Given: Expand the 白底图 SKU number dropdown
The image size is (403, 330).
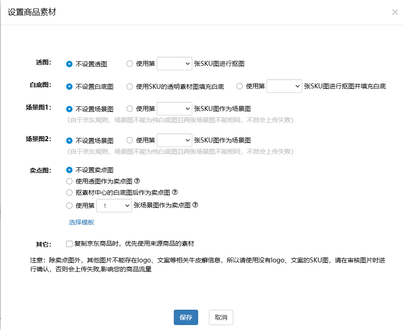Looking at the screenshot, I should [284, 86].
